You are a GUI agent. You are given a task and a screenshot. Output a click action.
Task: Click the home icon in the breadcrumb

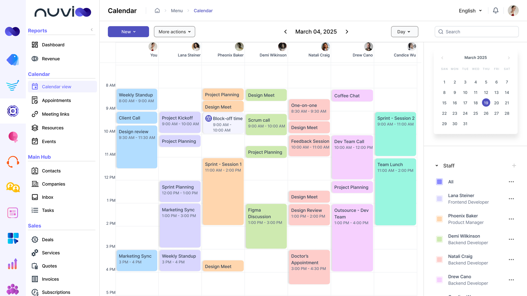click(x=157, y=10)
